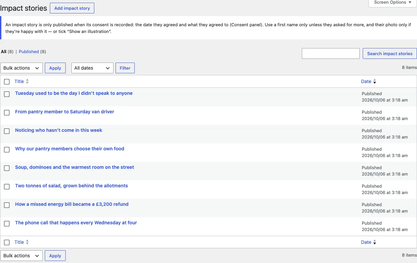Viewport: 417px width, 263px height.
Task: Open "Two tonnes of salad, grown behind the allotments"
Action: click(71, 186)
